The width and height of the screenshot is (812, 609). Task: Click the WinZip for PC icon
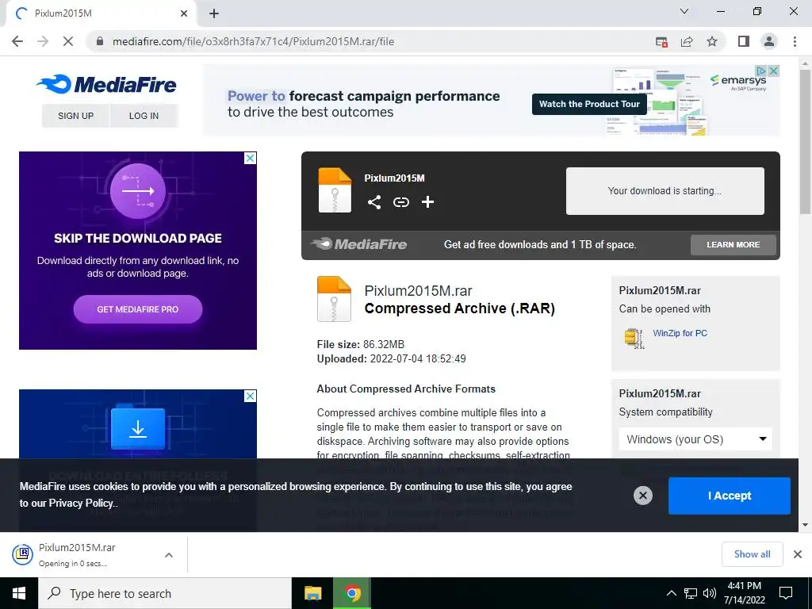point(634,338)
